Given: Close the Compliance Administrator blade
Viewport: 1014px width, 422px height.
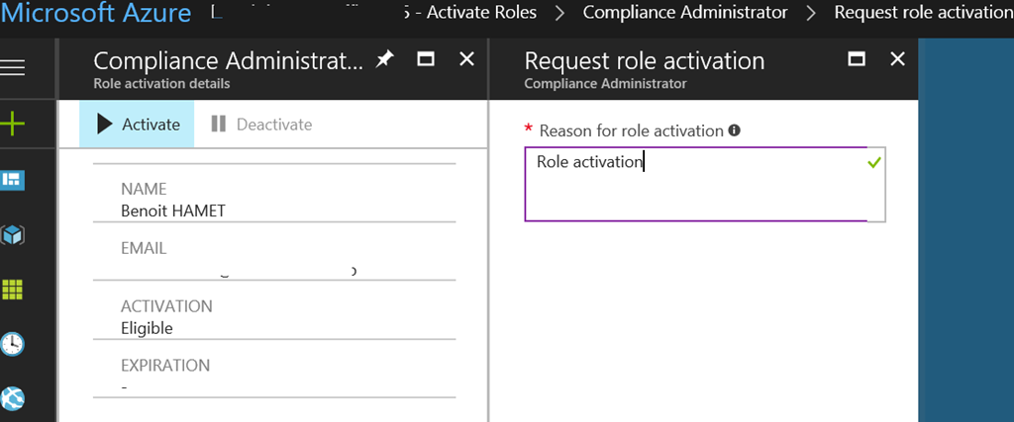Looking at the screenshot, I should (468, 60).
